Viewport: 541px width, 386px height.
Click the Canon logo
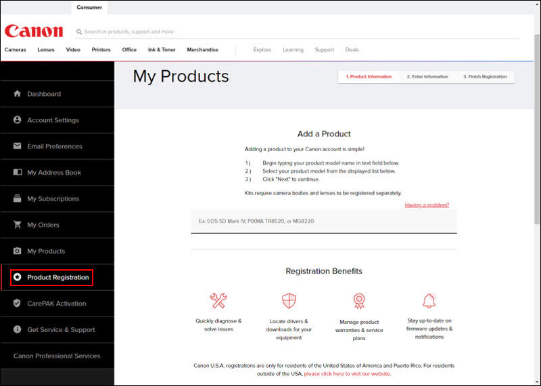(34, 31)
